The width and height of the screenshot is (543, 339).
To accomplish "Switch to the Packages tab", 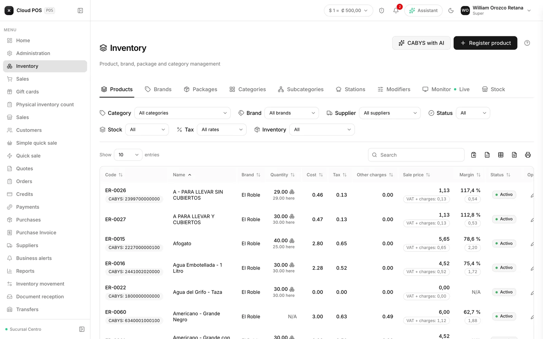I will [201, 89].
